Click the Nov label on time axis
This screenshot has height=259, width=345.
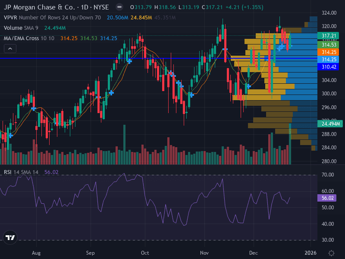204,253
